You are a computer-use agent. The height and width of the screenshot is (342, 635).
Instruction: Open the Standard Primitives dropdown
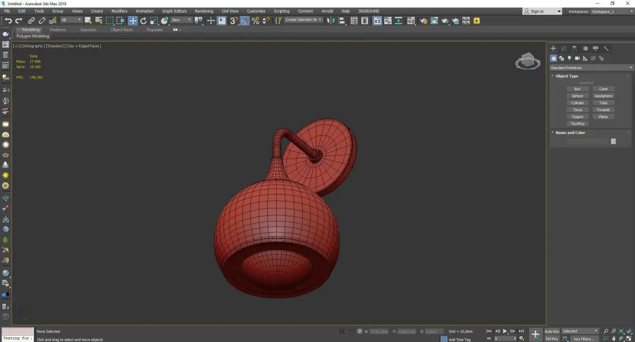(591, 68)
